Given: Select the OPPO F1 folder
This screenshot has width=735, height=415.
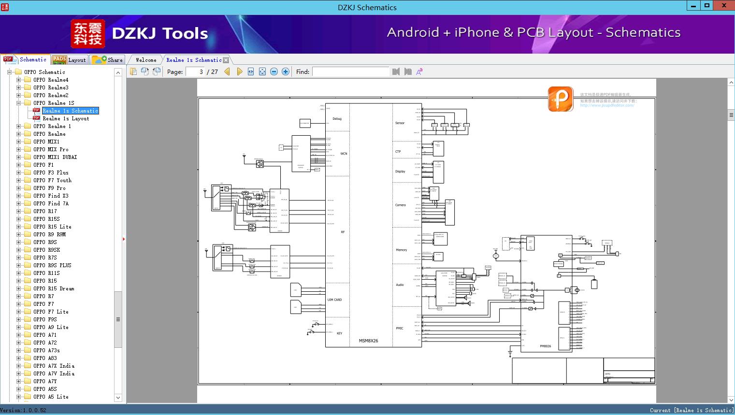Looking at the screenshot, I should coord(43,165).
